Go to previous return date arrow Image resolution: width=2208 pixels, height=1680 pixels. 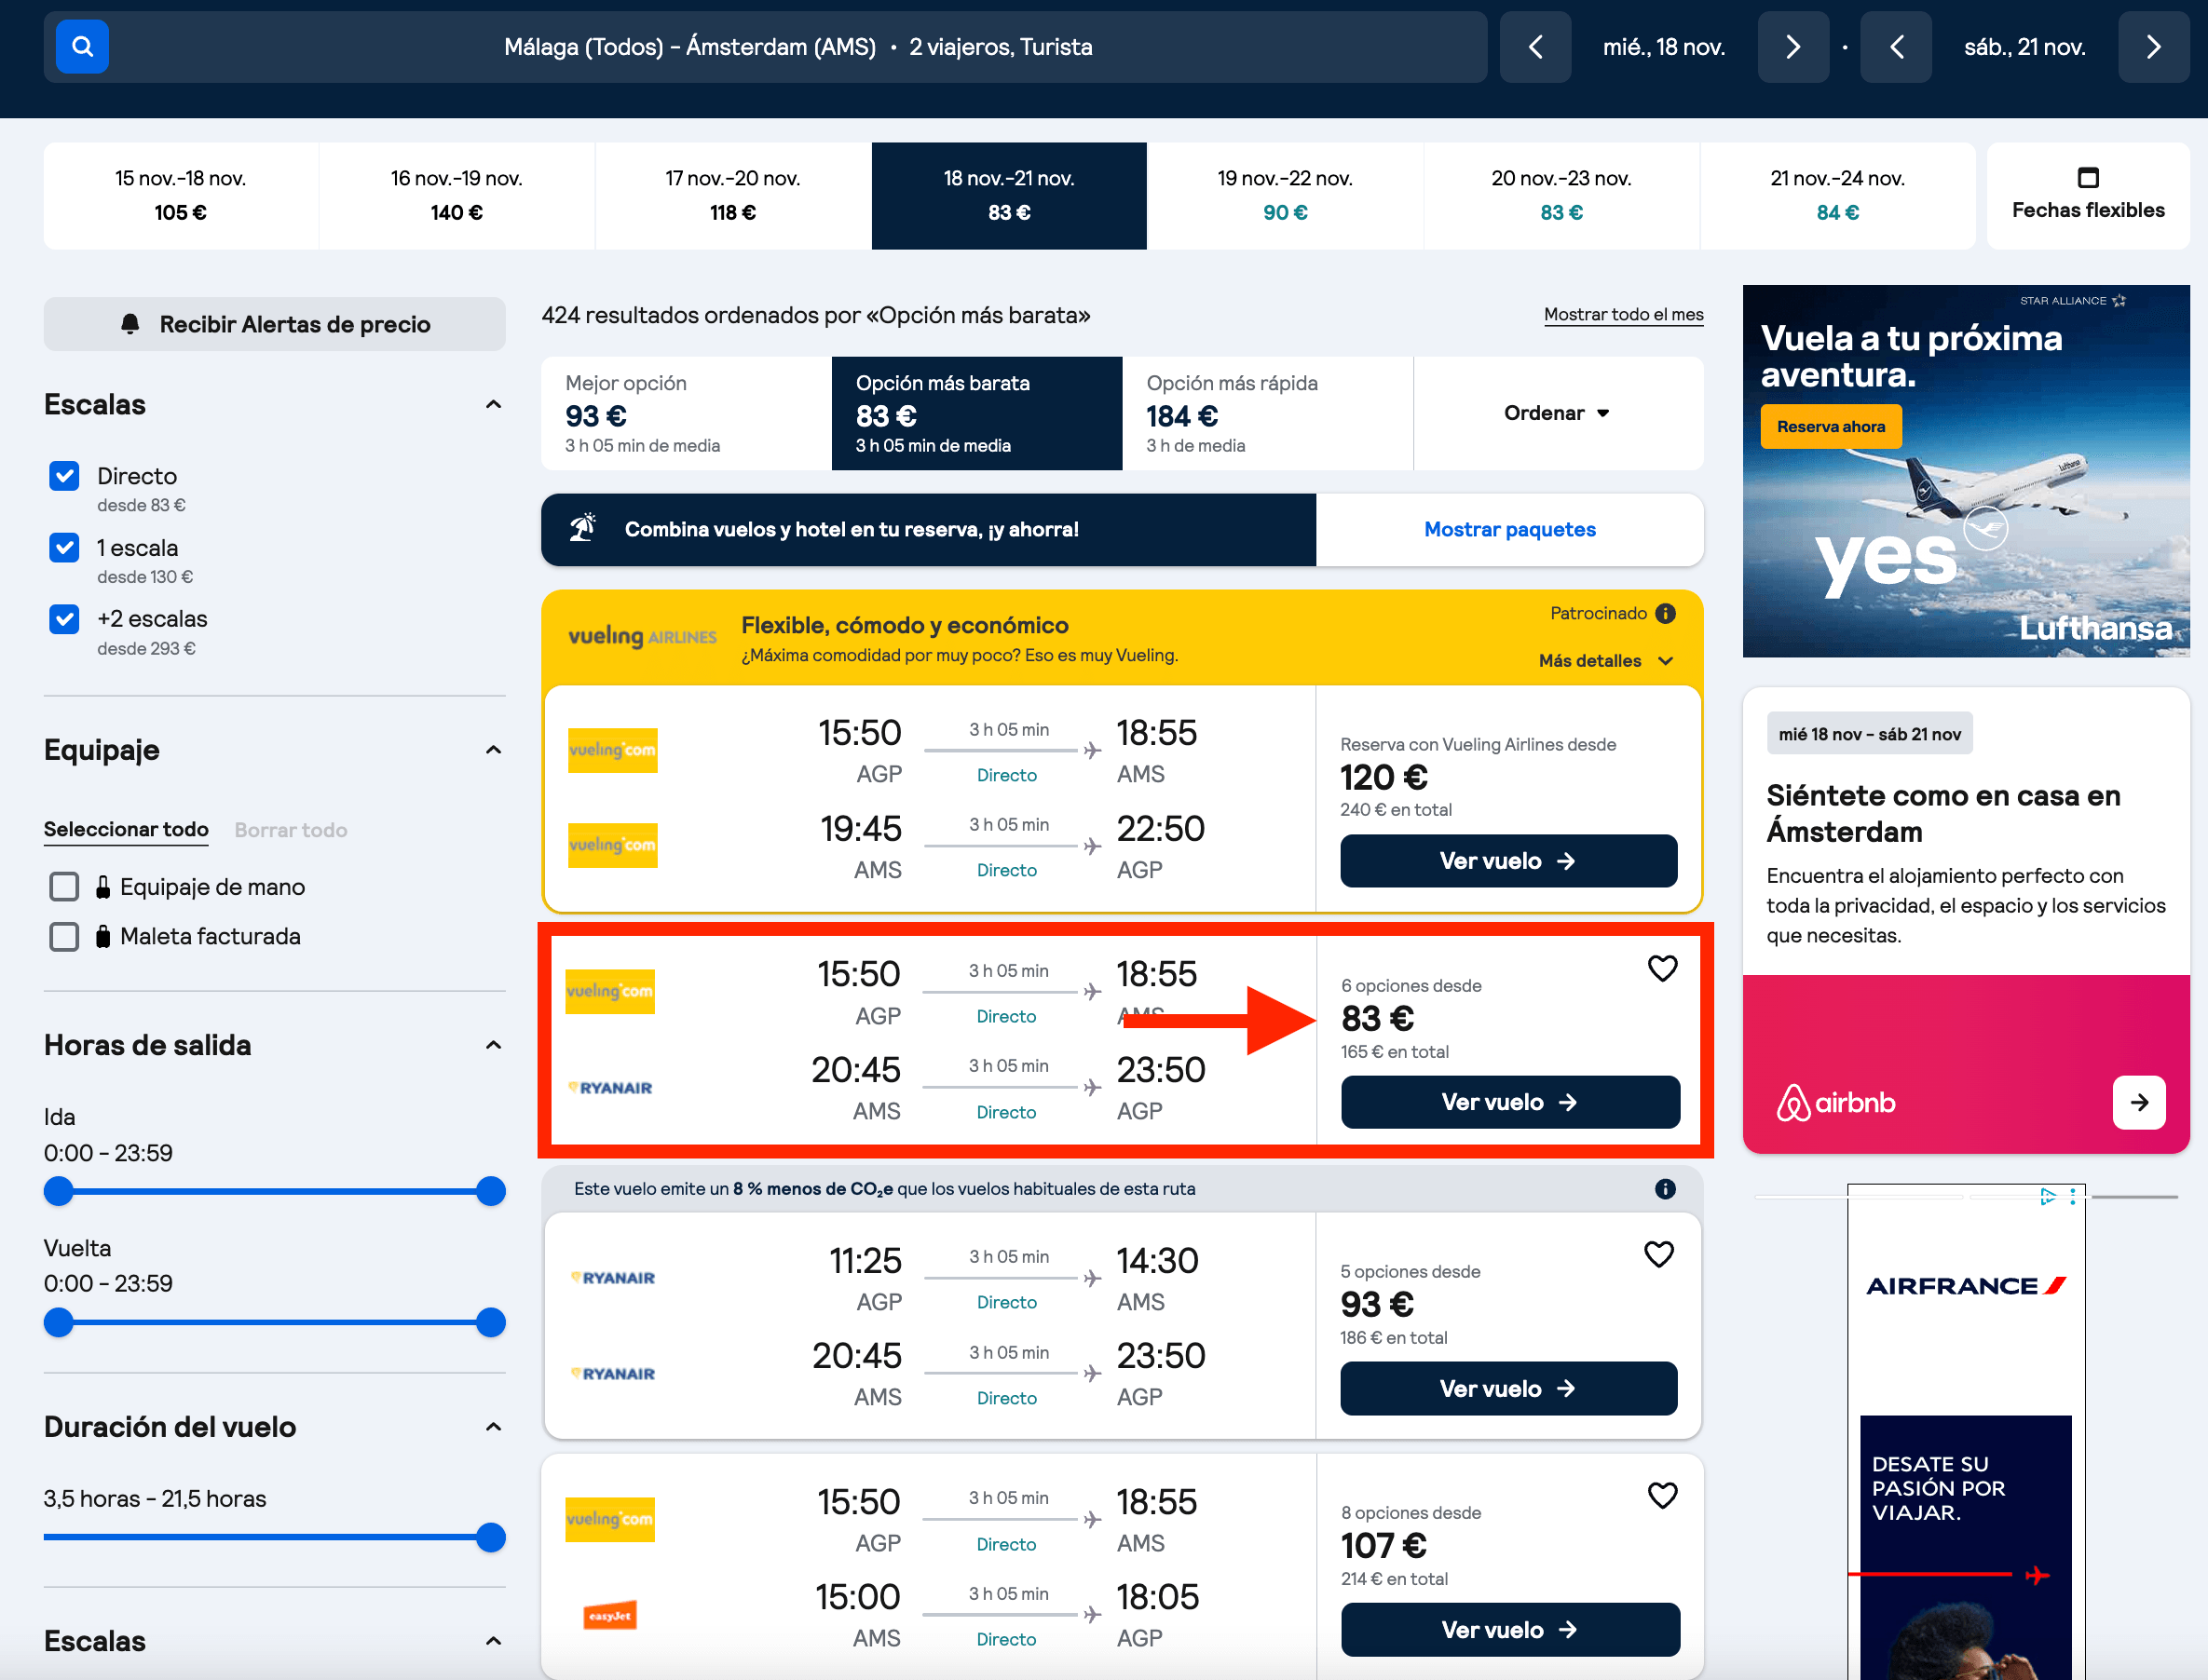tap(1896, 47)
